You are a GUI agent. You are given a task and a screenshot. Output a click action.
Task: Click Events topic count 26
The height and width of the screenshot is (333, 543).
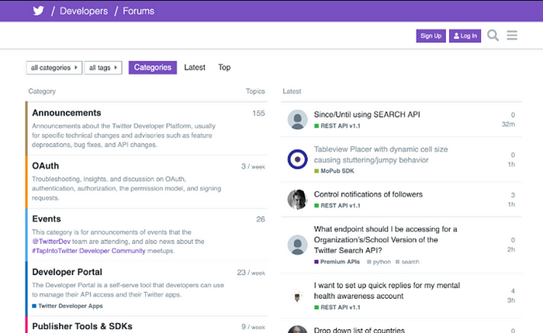[x=261, y=219]
